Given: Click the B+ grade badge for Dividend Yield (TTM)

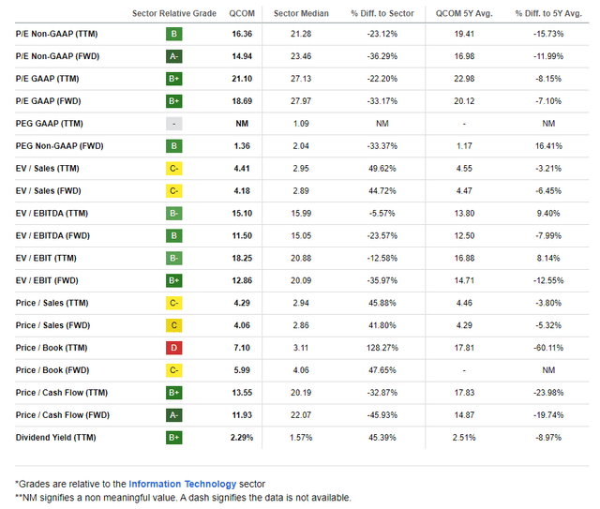Looking at the screenshot, I should click(174, 438).
